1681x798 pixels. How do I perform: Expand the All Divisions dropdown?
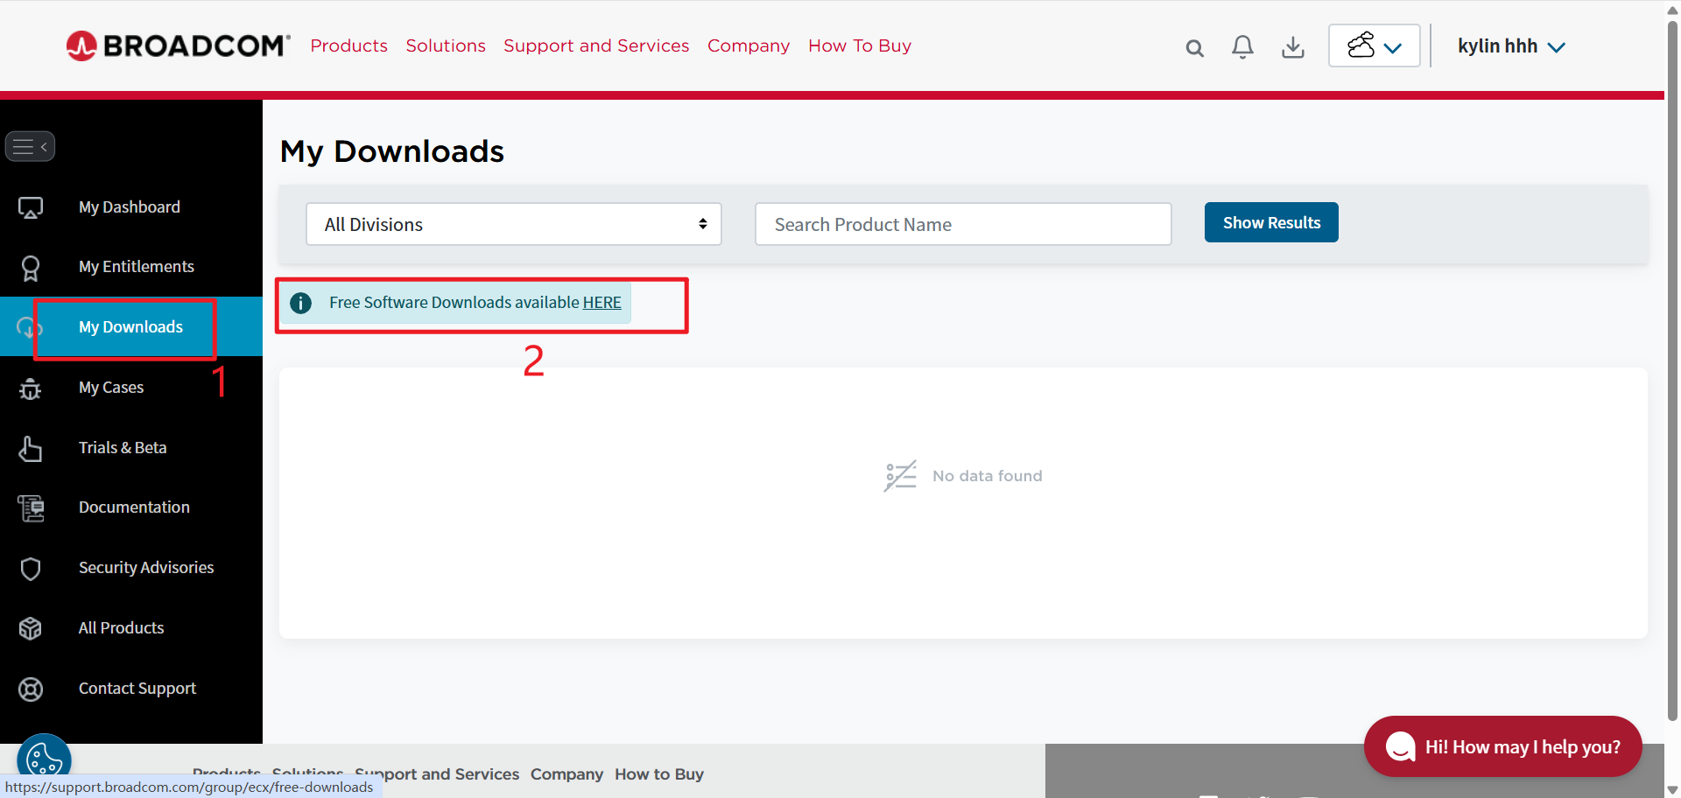(514, 224)
